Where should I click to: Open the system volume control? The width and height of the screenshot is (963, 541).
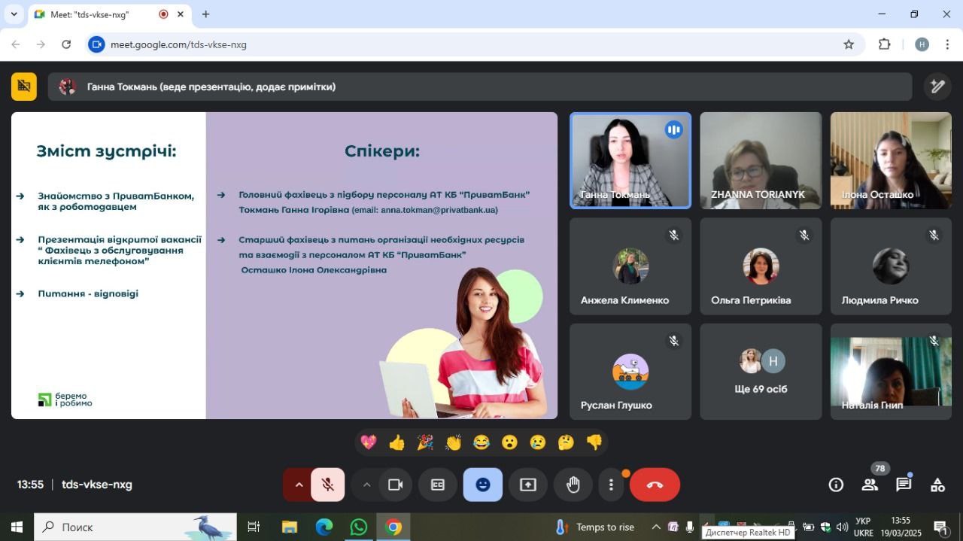coord(842,527)
